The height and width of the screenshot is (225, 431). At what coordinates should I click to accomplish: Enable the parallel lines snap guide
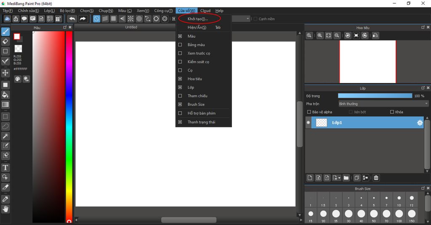tap(105, 19)
